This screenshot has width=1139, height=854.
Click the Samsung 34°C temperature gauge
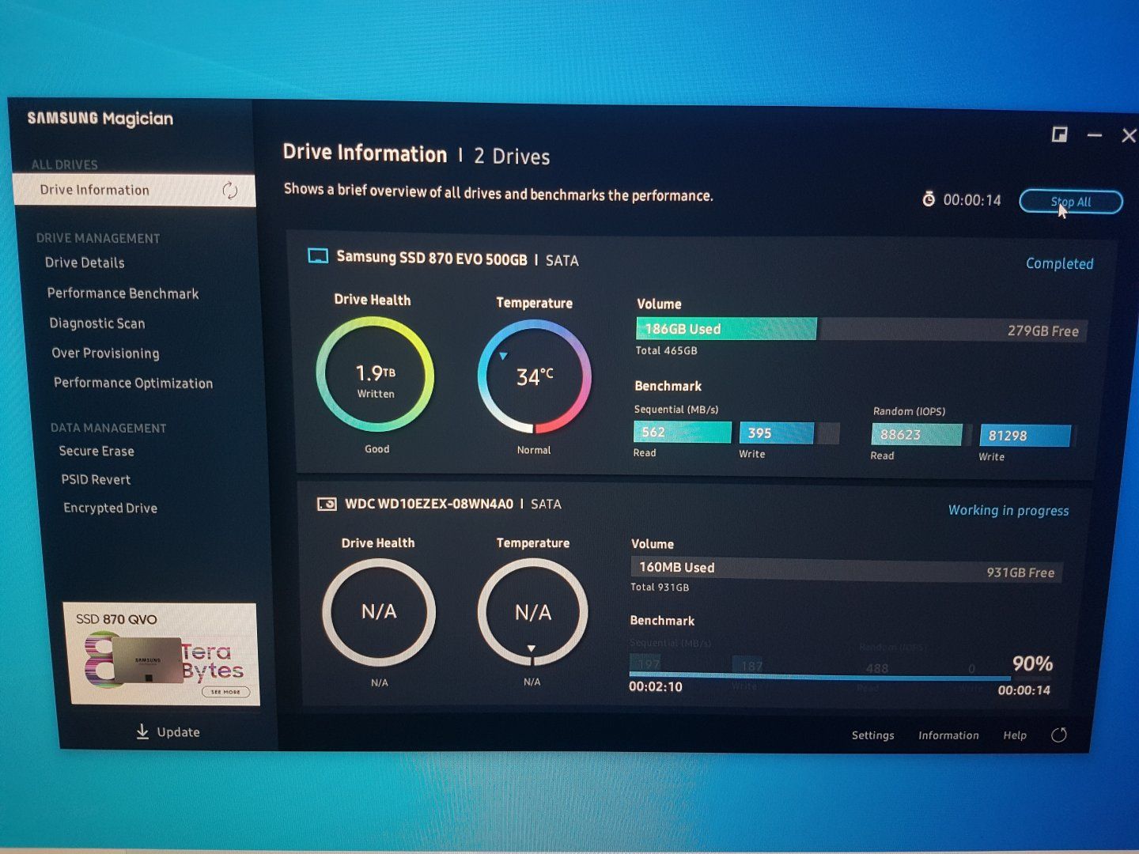[x=535, y=376]
